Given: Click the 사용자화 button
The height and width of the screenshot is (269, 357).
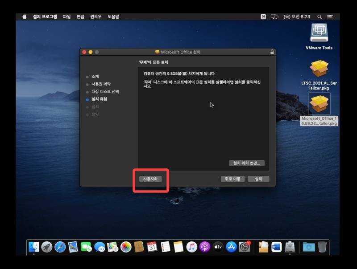Looking at the screenshot, I should (150, 179).
